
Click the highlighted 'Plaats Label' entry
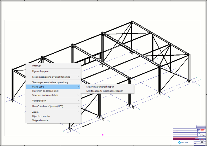pyautogui.click(x=38, y=87)
